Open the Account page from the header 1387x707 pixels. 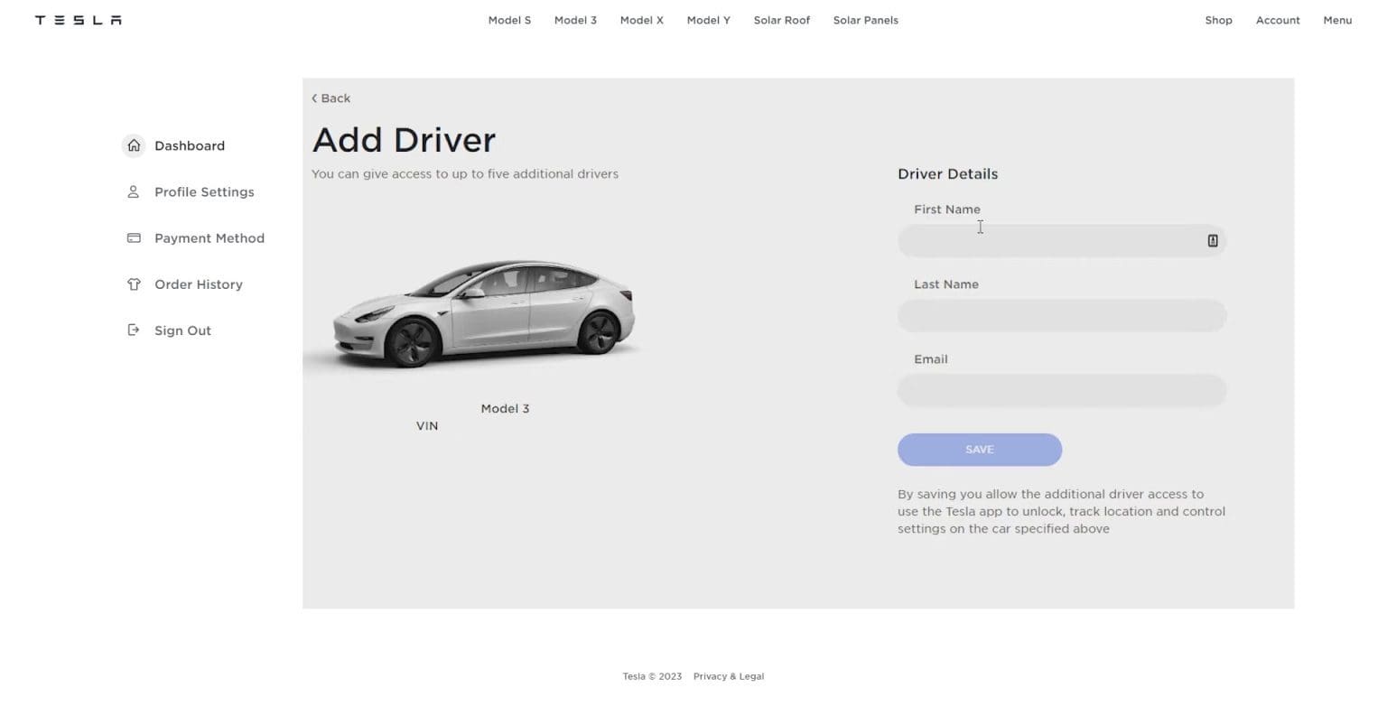1278,19
